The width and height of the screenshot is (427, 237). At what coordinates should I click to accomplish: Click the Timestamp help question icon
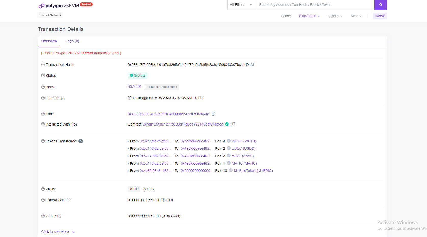pos(43,98)
